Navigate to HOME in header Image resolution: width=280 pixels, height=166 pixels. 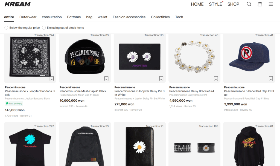(197, 4)
